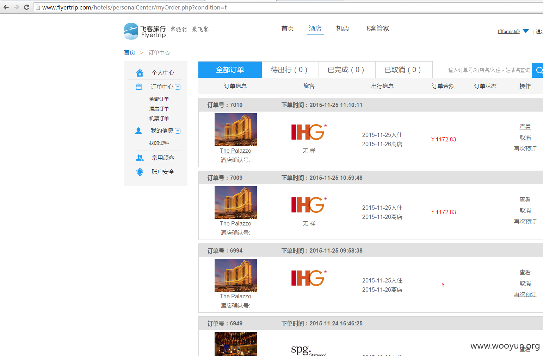Click the blue search magnifier button
Image resolution: width=543 pixels, height=356 pixels.
(538, 70)
